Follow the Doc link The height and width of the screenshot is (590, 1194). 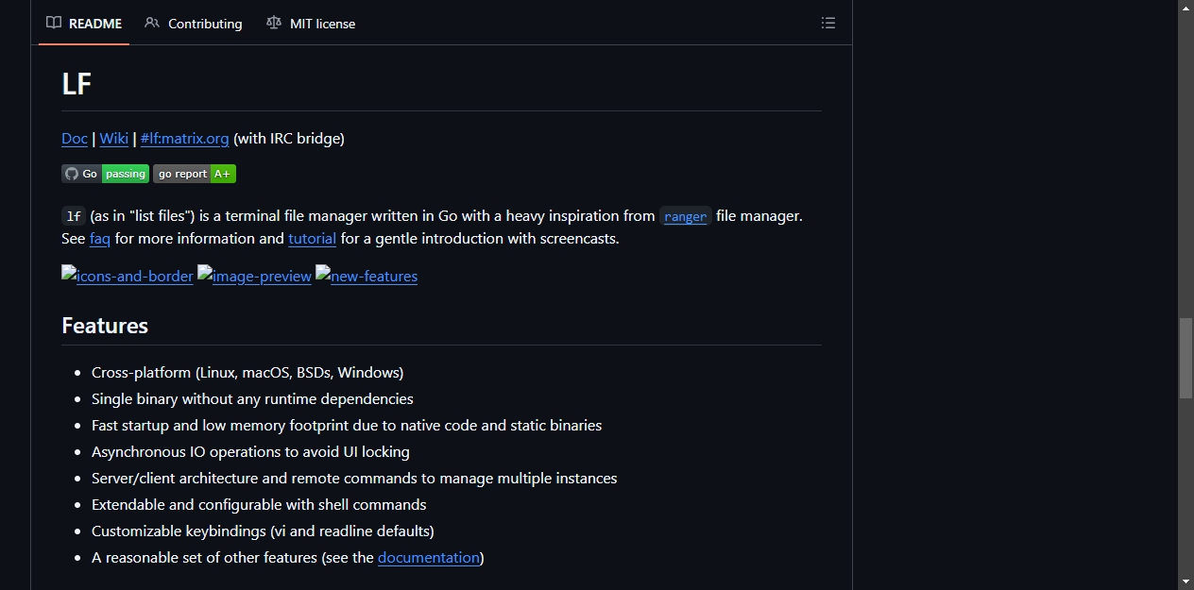point(75,139)
